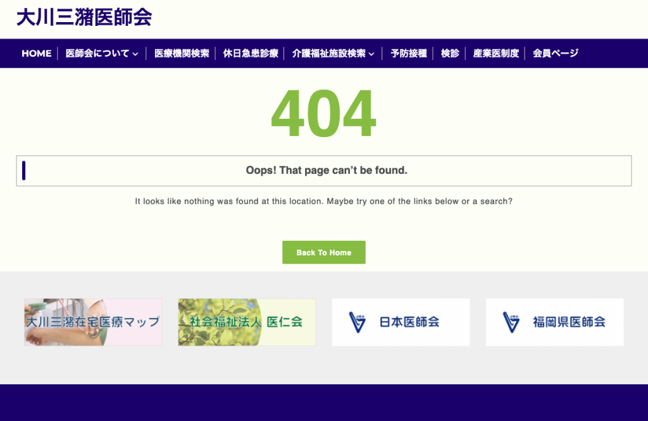Open 検診 navigation item
Viewport: 648px width, 421px height.
(450, 54)
